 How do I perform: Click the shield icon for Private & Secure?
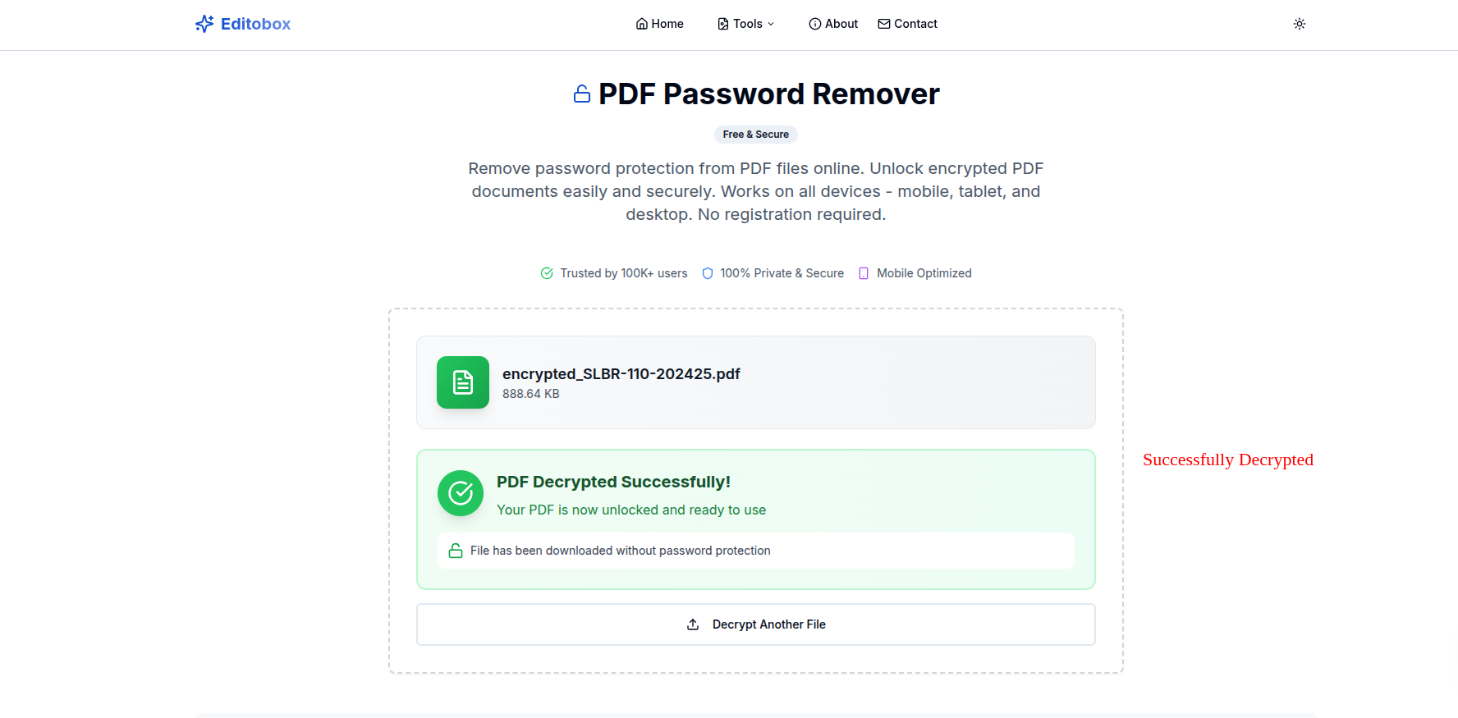708,273
